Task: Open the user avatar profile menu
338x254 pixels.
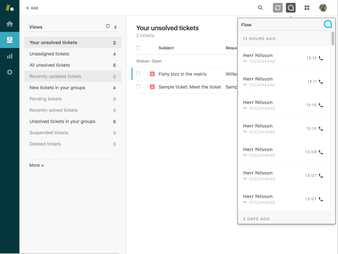Action: click(x=323, y=8)
